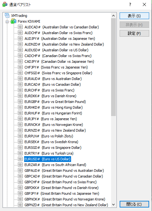Select EURNZD# (Euro vs New Zealand Dollar)
This screenshot has height=211, width=152.
55,130
